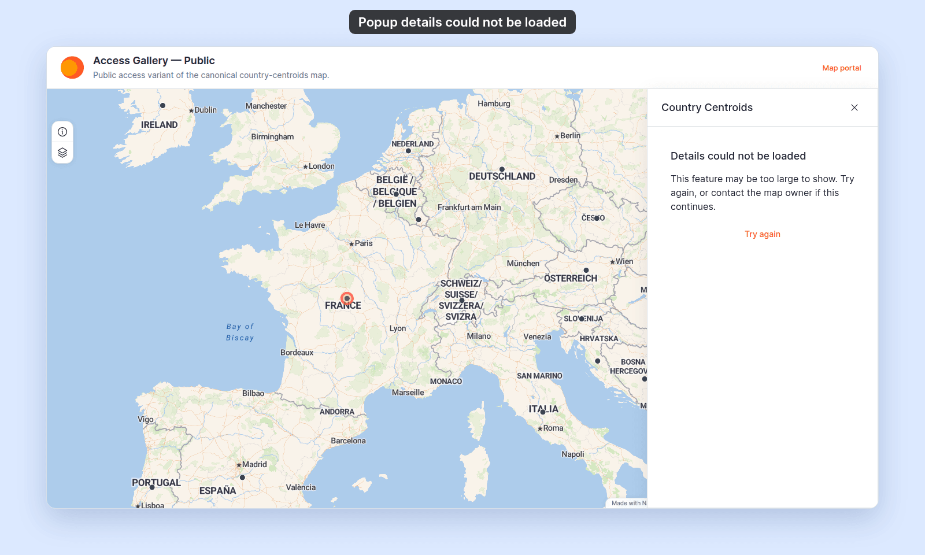This screenshot has height=555, width=925.
Task: Click the Marseille label on the map
Action: click(x=408, y=393)
